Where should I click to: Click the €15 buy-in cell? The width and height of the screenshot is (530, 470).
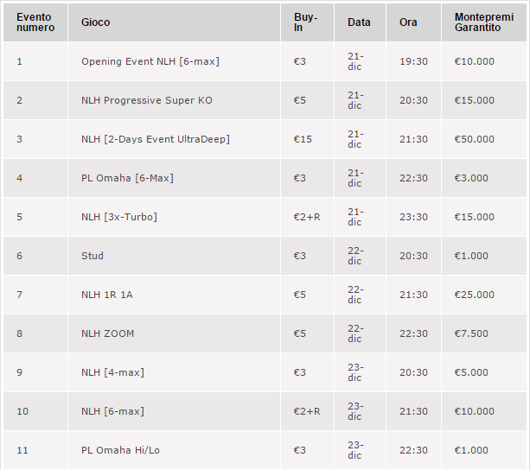coord(307,139)
